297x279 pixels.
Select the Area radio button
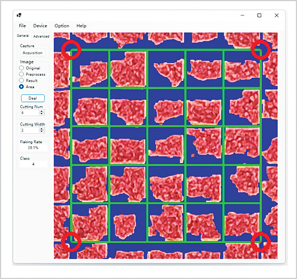tap(21, 86)
